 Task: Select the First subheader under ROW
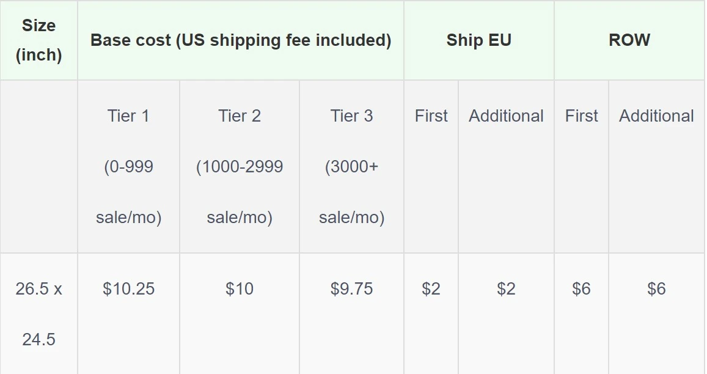tap(581, 116)
